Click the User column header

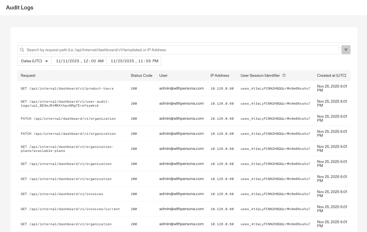163,75
